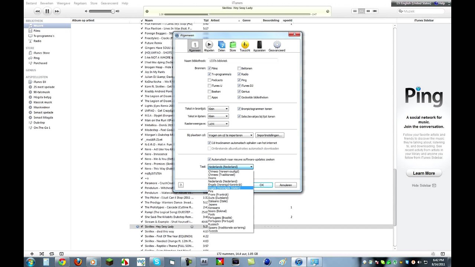Uncheck the Genius source checkbox

pos(239,92)
